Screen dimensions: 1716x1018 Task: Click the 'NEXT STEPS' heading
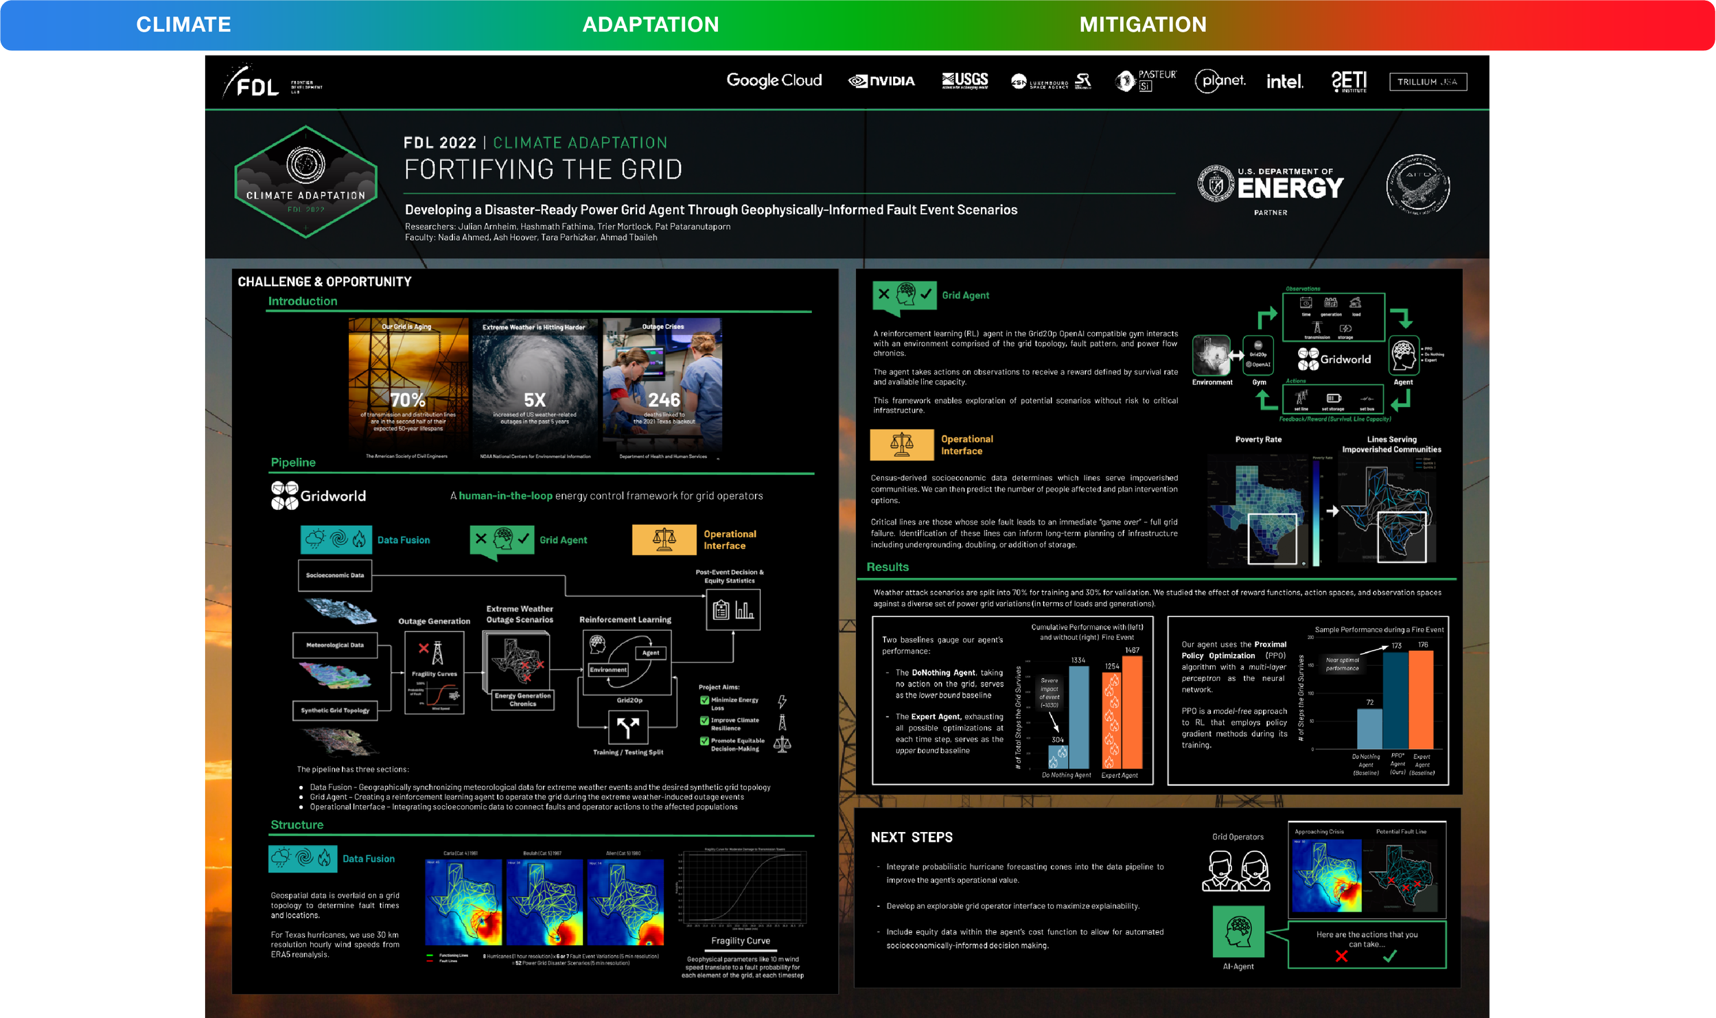point(912,837)
